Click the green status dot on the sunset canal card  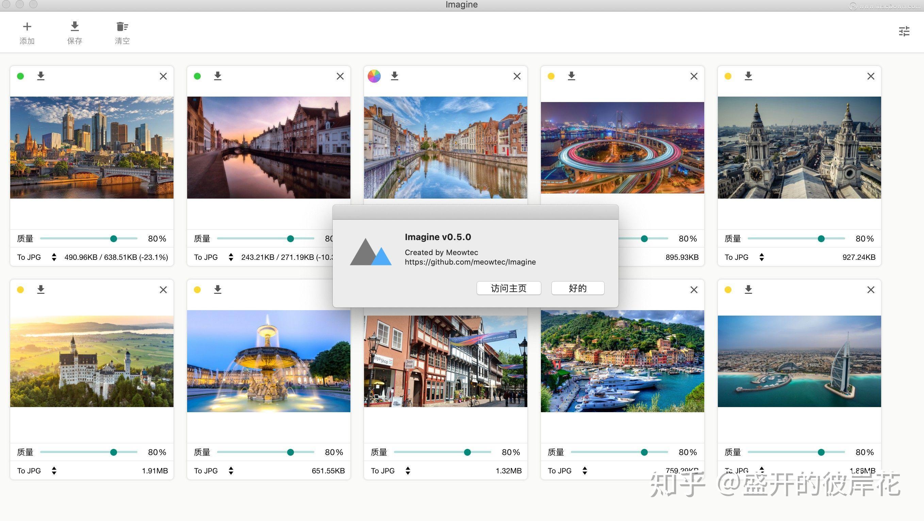[x=197, y=76]
